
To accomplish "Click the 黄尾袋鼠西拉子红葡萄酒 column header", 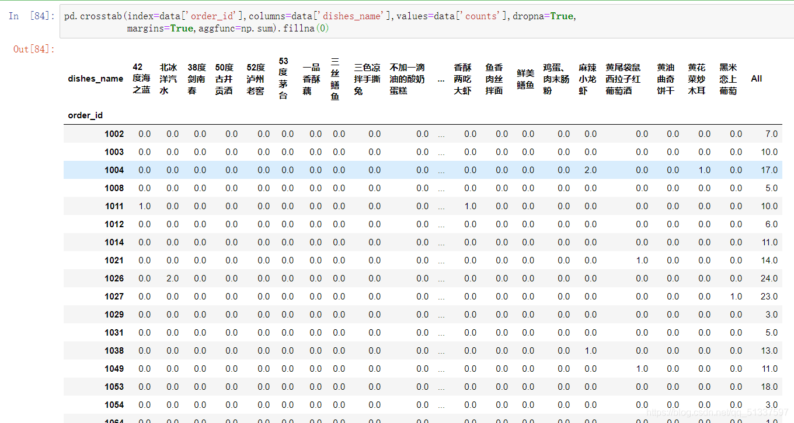I will pos(623,79).
